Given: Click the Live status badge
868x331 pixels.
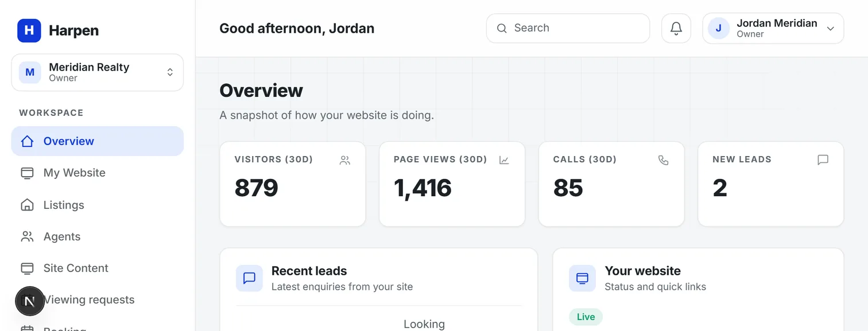Looking at the screenshot, I should (586, 317).
